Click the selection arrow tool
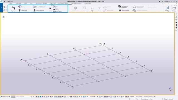Screen dimensions: 178x100 4,7
